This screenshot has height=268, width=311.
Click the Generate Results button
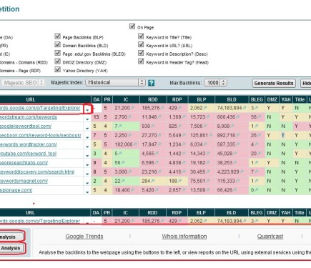(274, 83)
